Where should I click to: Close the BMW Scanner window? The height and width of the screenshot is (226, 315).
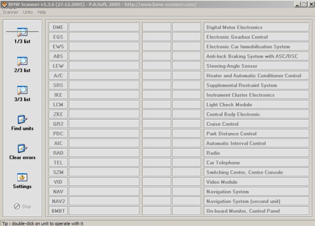(x=311, y=4)
